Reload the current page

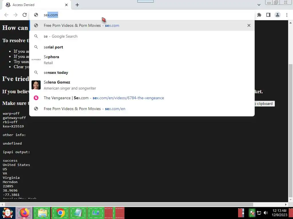25,15
